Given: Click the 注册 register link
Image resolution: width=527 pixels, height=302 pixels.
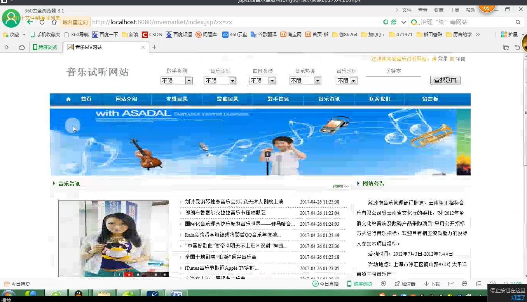Looking at the screenshot, I should click(461, 59).
